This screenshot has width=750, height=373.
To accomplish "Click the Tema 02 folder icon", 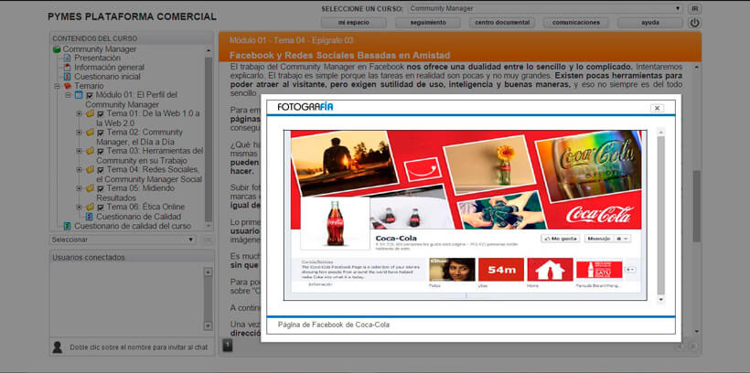I will click(x=90, y=133).
